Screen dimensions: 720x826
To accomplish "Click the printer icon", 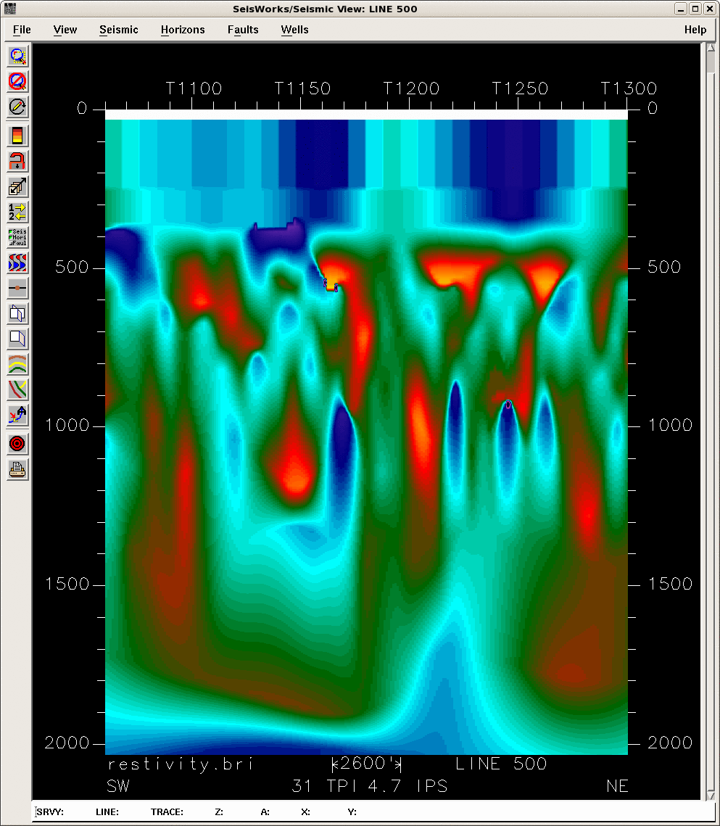I will [x=17, y=469].
